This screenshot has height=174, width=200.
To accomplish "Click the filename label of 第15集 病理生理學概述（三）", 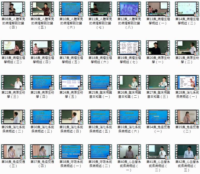I will pyautogui.click(x=13, y=60).
